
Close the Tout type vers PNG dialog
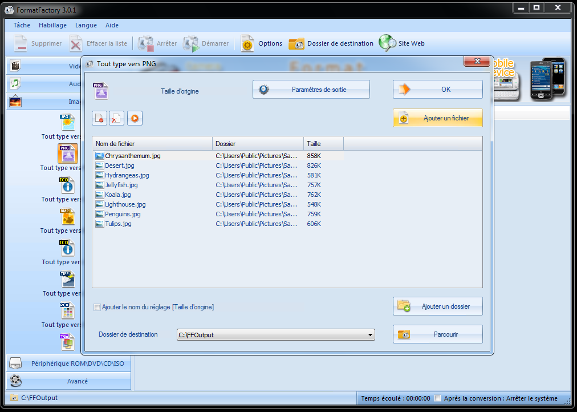477,61
